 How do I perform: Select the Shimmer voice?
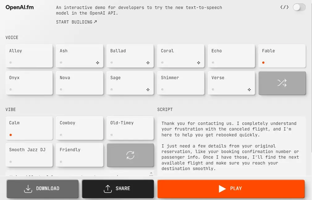(x=181, y=83)
